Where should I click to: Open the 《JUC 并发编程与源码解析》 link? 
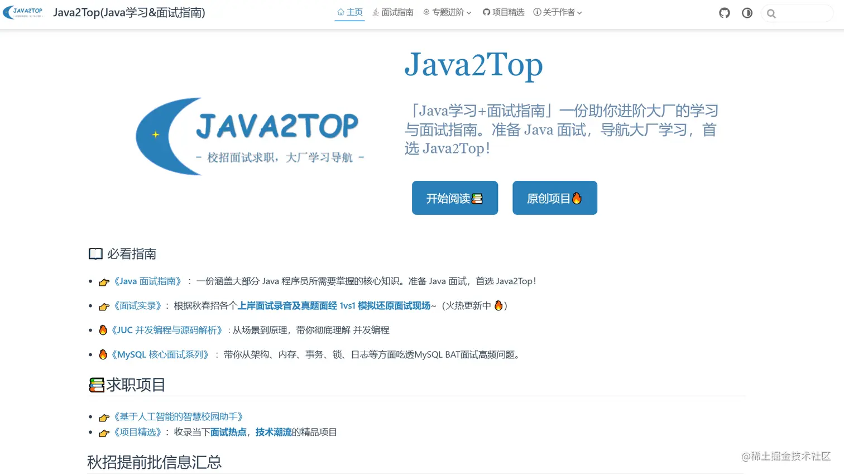point(167,330)
